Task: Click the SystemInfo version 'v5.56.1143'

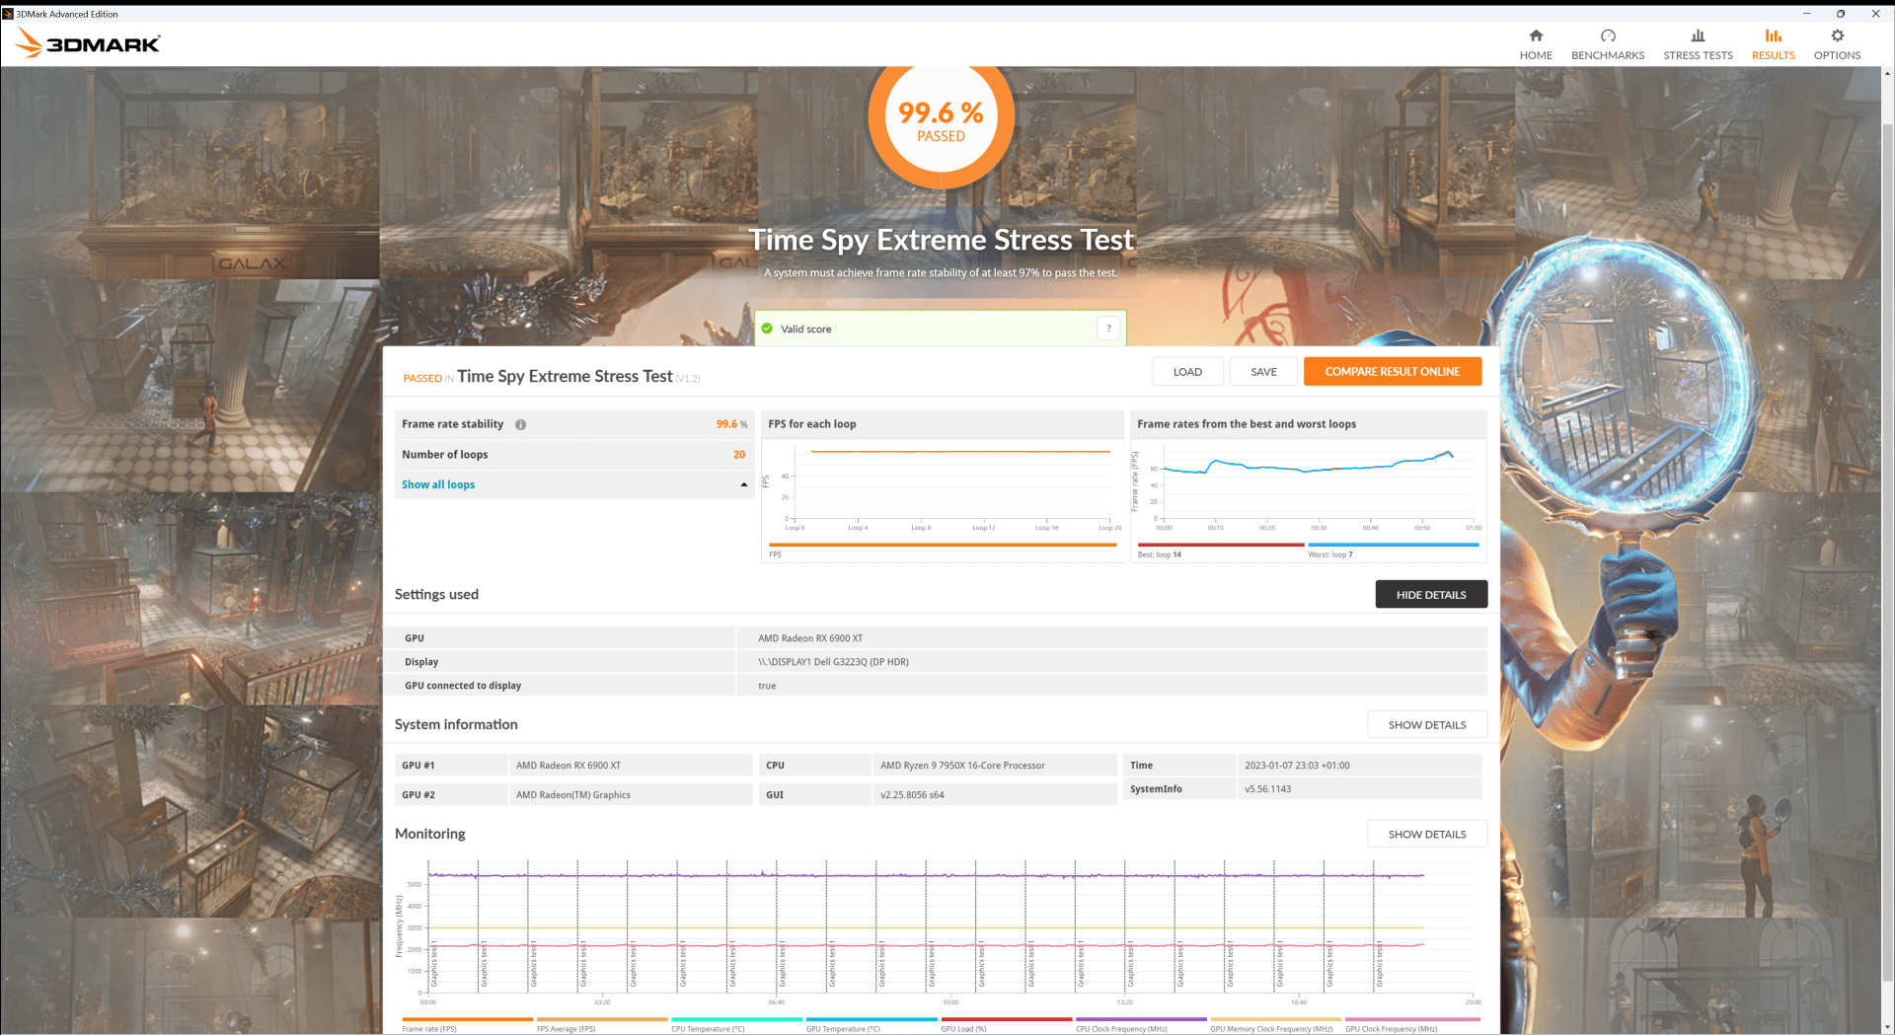Action: [x=1267, y=789]
